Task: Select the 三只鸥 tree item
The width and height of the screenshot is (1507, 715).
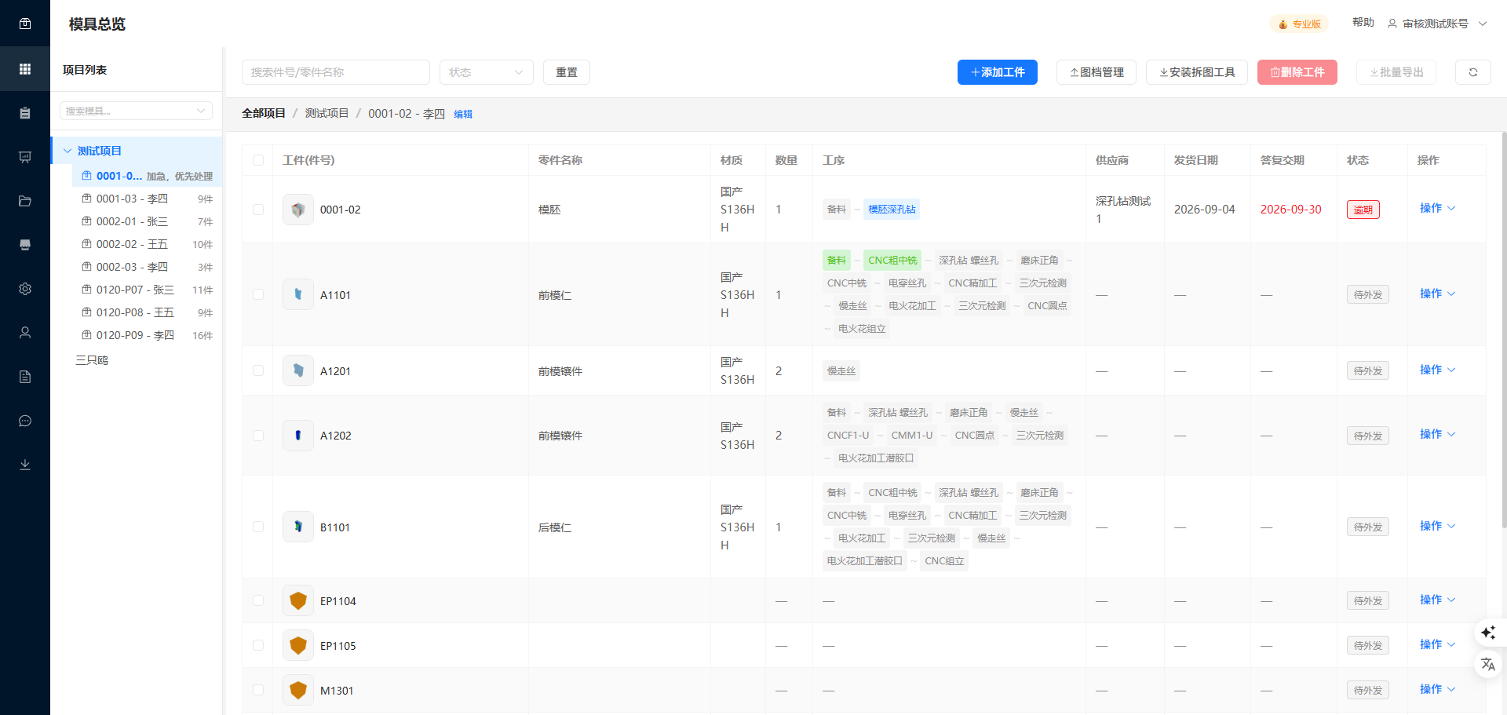Action: pos(92,359)
